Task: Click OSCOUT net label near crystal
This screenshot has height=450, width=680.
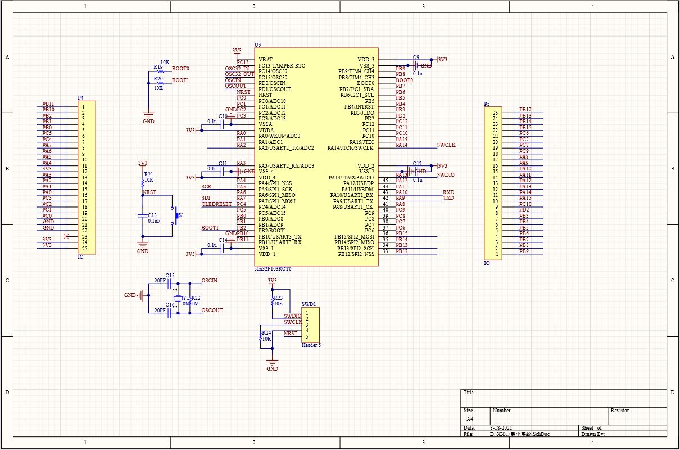Action: [x=212, y=310]
